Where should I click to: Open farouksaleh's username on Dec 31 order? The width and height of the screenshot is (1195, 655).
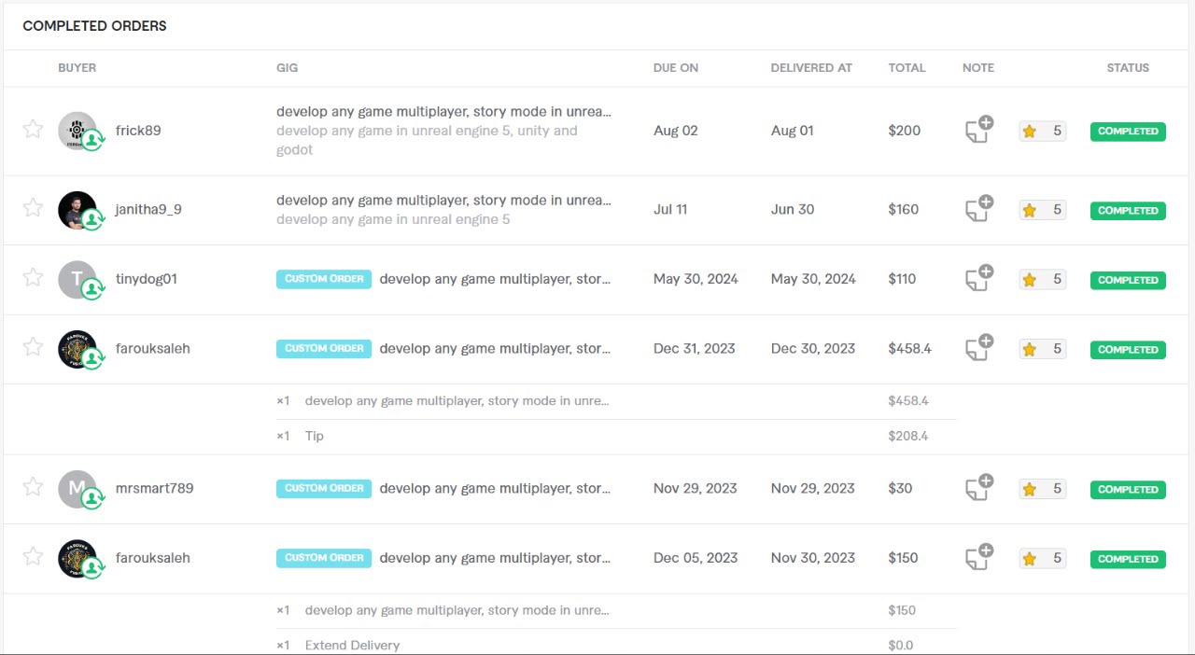(152, 348)
